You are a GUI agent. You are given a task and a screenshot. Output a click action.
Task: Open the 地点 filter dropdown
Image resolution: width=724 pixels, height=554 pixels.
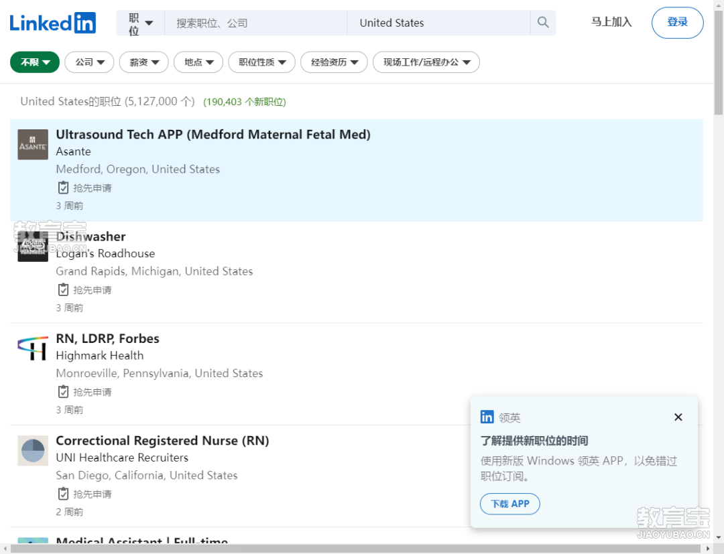198,62
